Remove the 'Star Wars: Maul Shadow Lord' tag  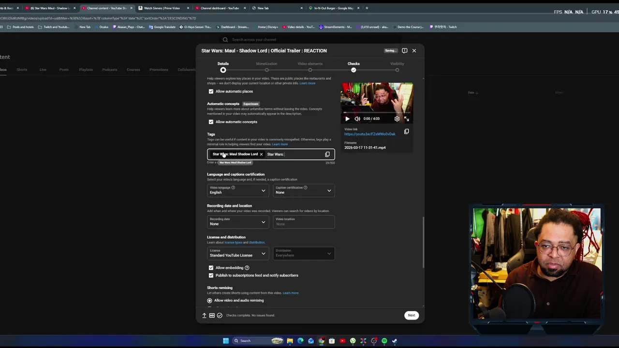pyautogui.click(x=261, y=154)
